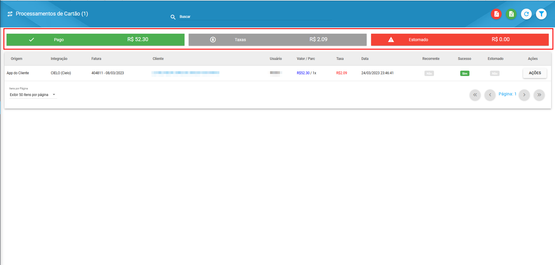
Task: Export list to Excel via green icon
Action: (x=511, y=14)
